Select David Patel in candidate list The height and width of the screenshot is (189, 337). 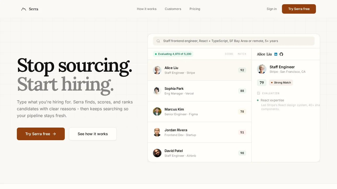(x=200, y=153)
